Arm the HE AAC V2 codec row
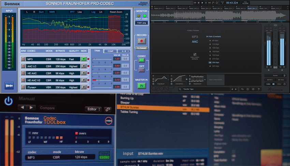 pos(23,80)
